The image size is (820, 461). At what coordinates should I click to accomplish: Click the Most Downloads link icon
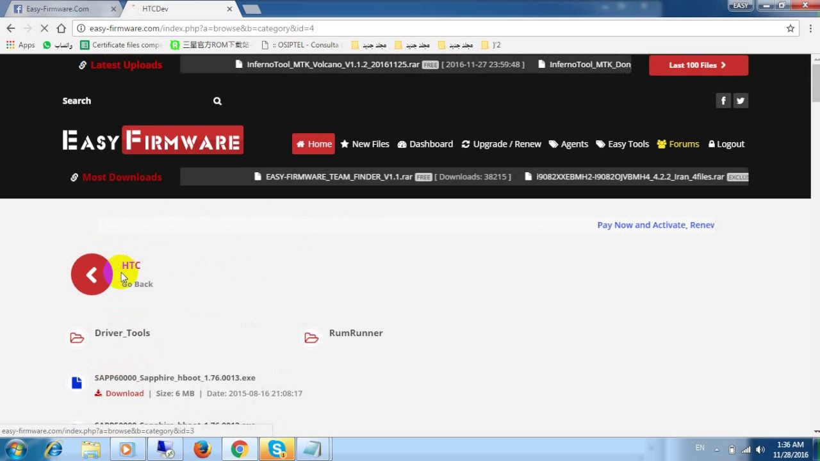pos(74,177)
